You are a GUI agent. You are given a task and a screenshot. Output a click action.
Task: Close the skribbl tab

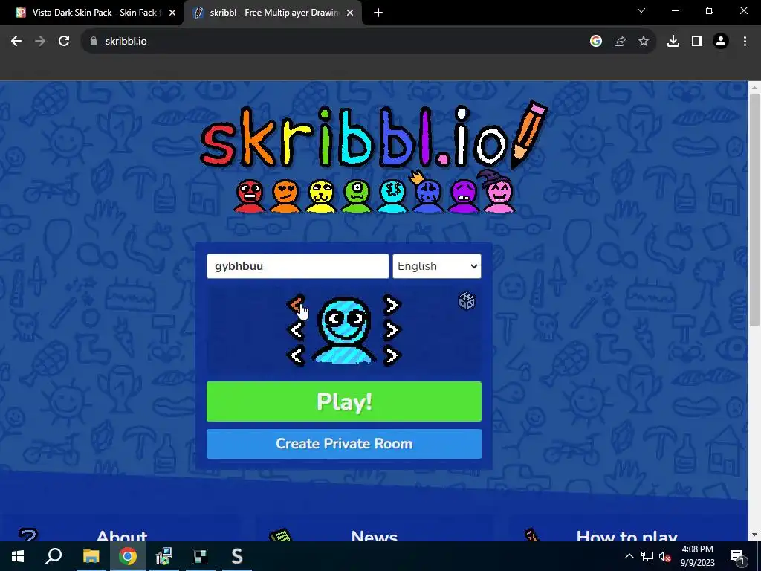350,13
